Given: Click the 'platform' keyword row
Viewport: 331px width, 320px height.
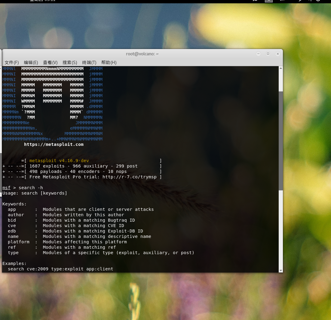Looking at the screenshot, I should (67, 242).
